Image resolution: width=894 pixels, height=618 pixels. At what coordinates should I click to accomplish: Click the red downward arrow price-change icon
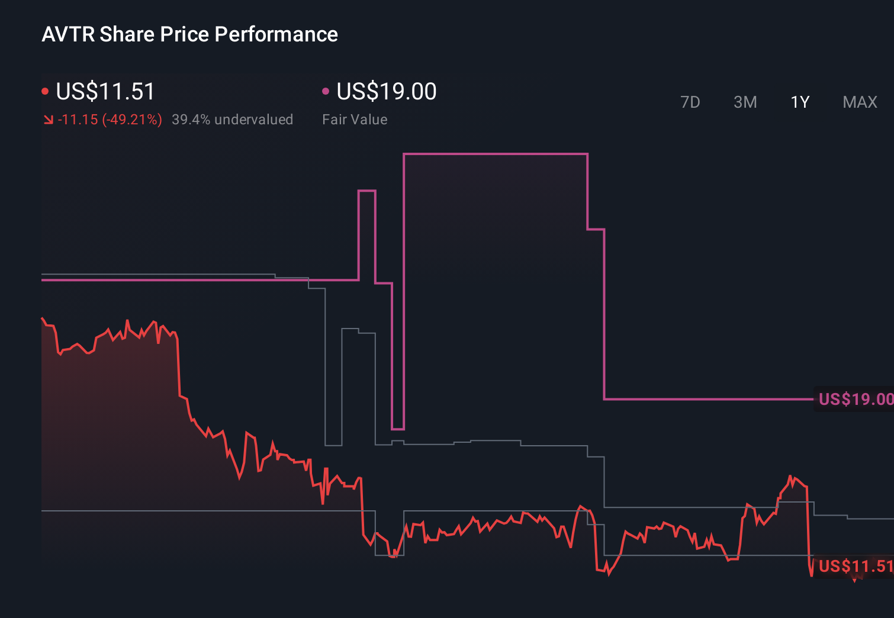click(x=48, y=120)
